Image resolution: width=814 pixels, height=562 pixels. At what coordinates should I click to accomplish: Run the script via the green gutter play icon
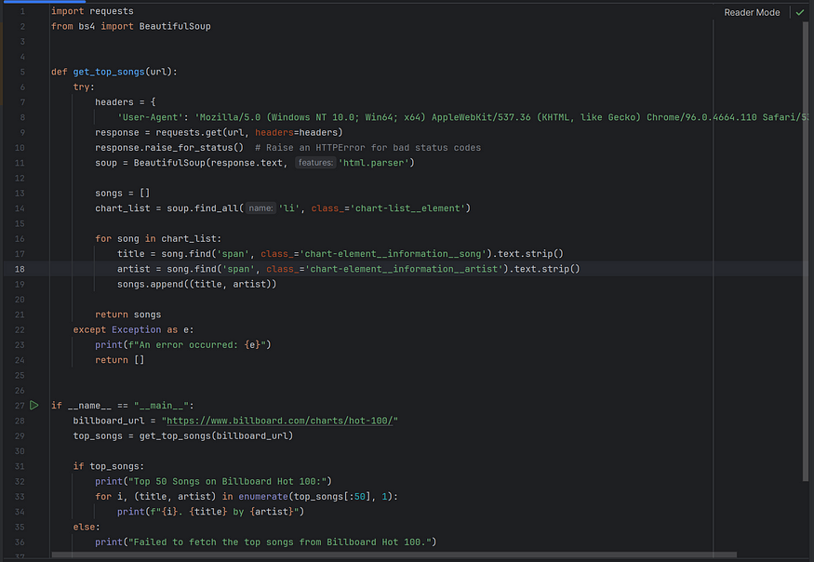pos(33,405)
